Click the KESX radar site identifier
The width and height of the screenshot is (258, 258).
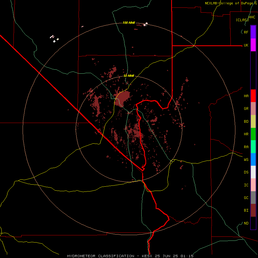tap(147, 256)
